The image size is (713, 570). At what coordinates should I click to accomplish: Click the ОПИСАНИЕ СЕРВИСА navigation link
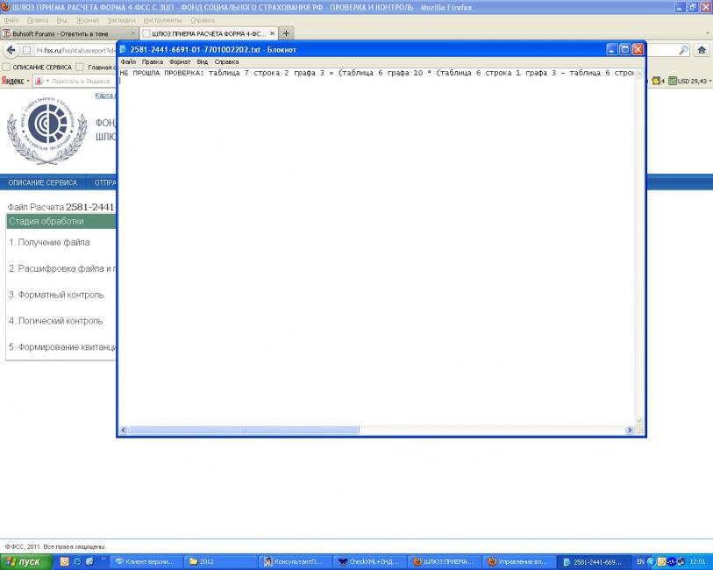(42, 182)
